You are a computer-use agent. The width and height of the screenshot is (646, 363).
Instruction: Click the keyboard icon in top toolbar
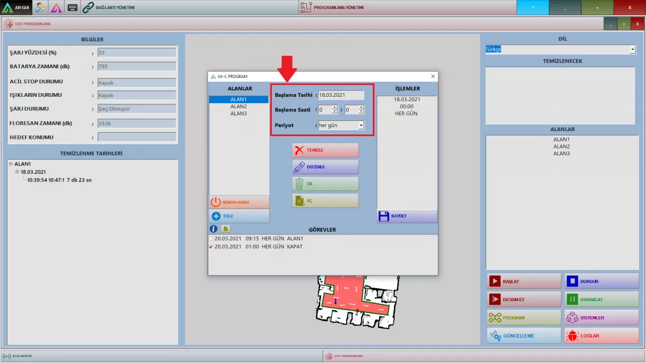(x=73, y=8)
